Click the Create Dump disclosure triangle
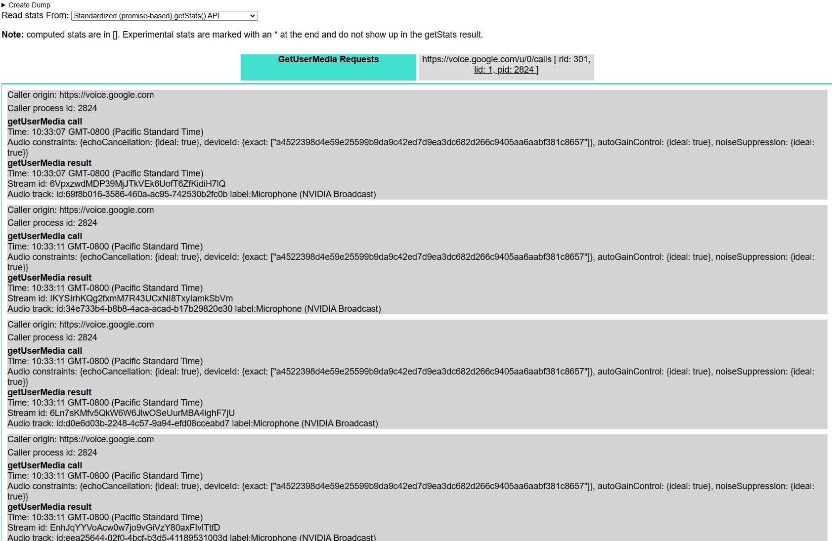832x541 pixels. 5,5
